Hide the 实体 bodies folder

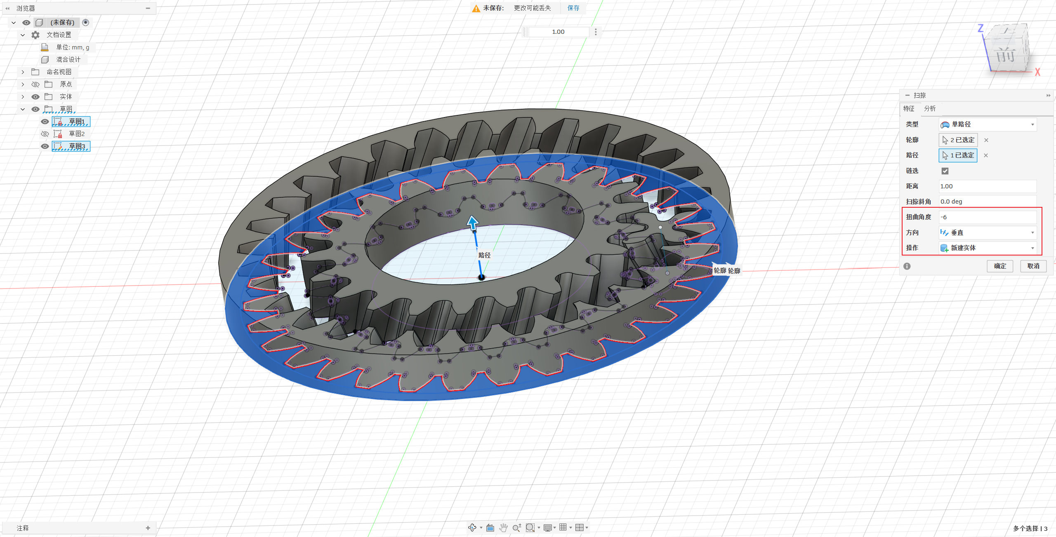point(35,97)
